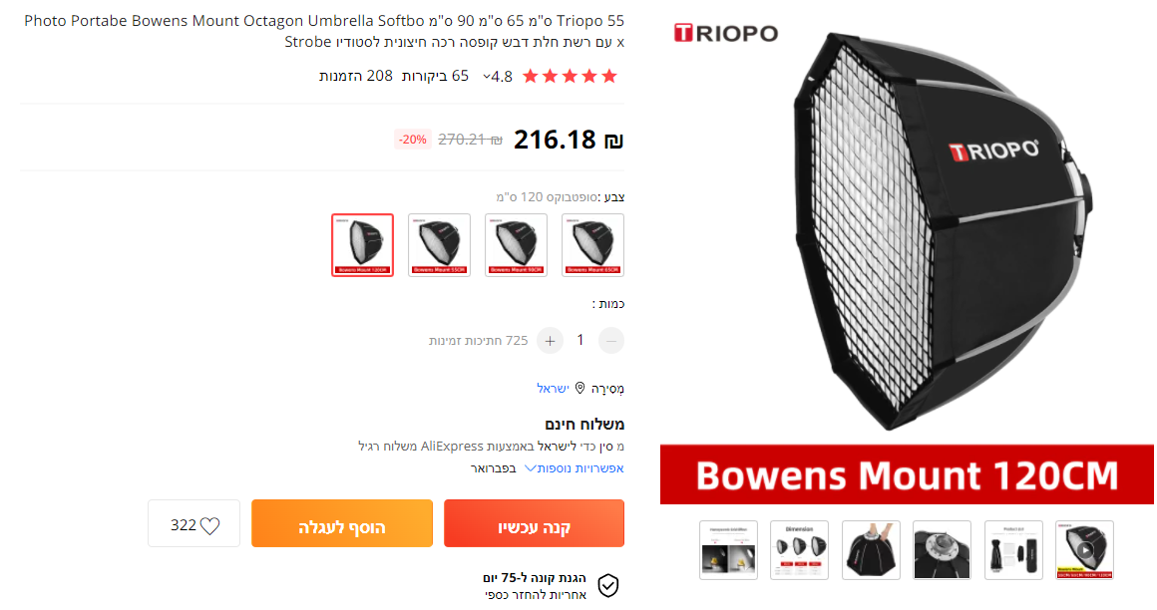This screenshot has height=610, width=1157.
Task: Click the קנה עכשיו buy now button
Action: pyautogui.click(x=535, y=523)
